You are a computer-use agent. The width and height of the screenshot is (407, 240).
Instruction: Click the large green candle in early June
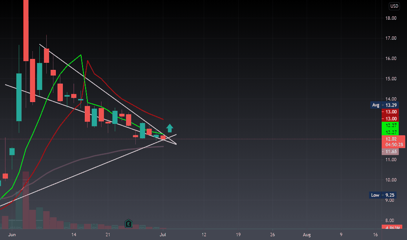coord(19,97)
